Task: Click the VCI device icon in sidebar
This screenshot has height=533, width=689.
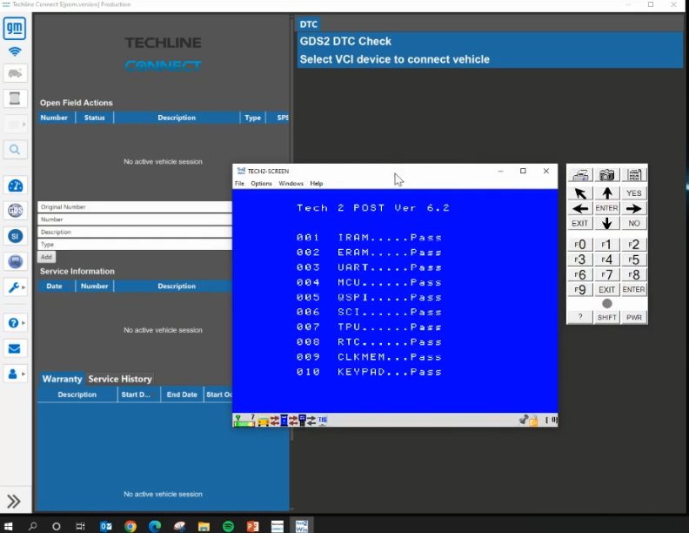Action: pyautogui.click(x=15, y=98)
